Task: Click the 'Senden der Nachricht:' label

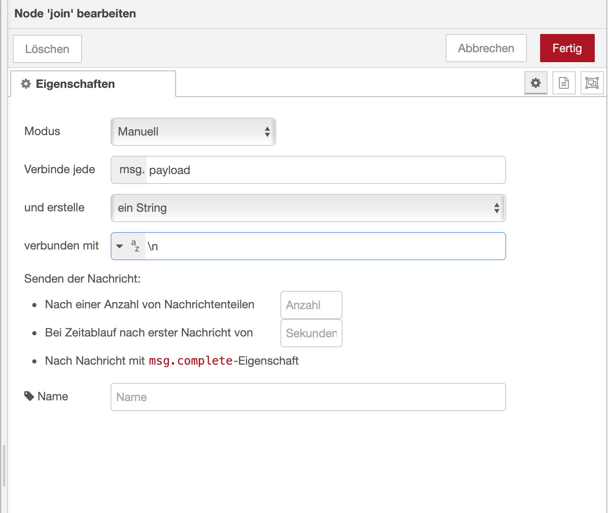Action: point(82,279)
